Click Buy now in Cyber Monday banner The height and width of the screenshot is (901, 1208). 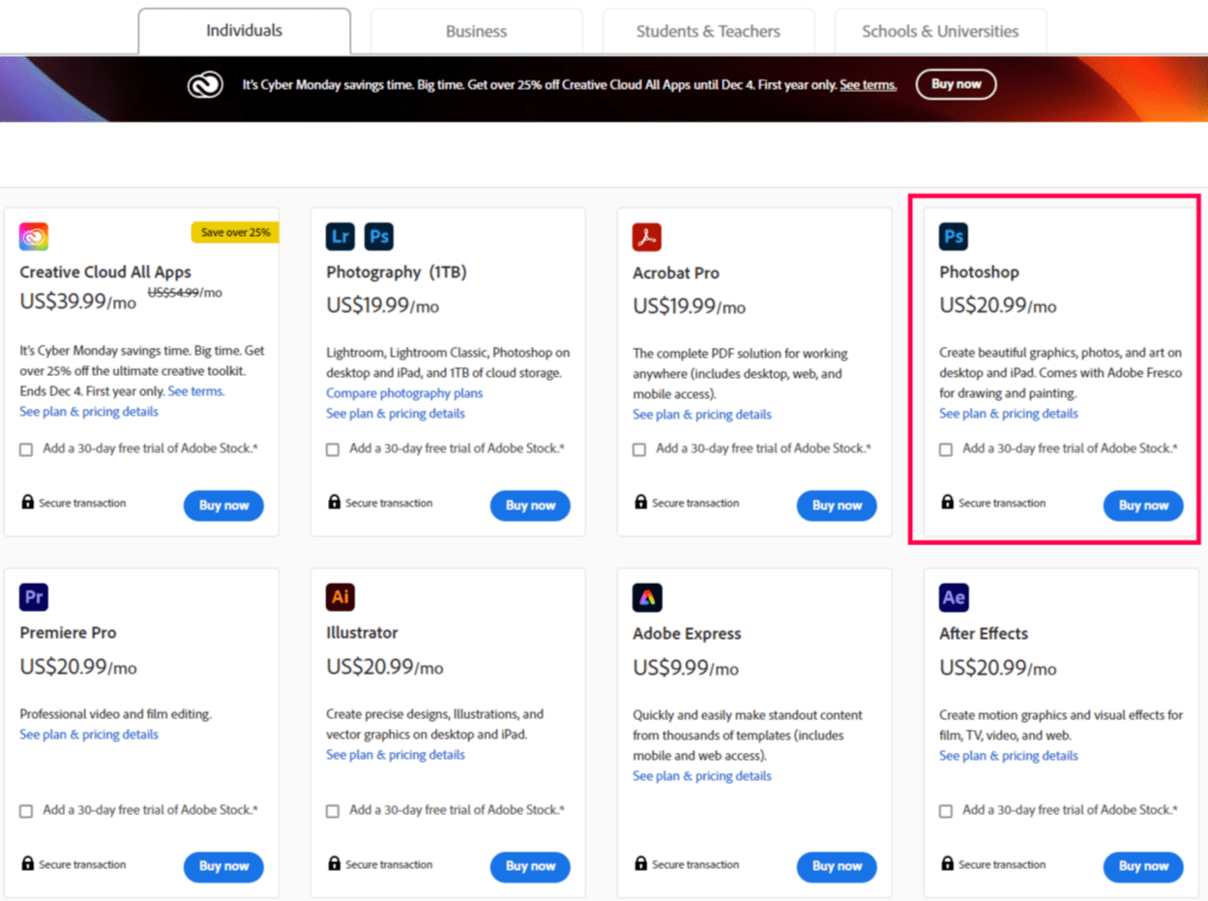tap(956, 84)
